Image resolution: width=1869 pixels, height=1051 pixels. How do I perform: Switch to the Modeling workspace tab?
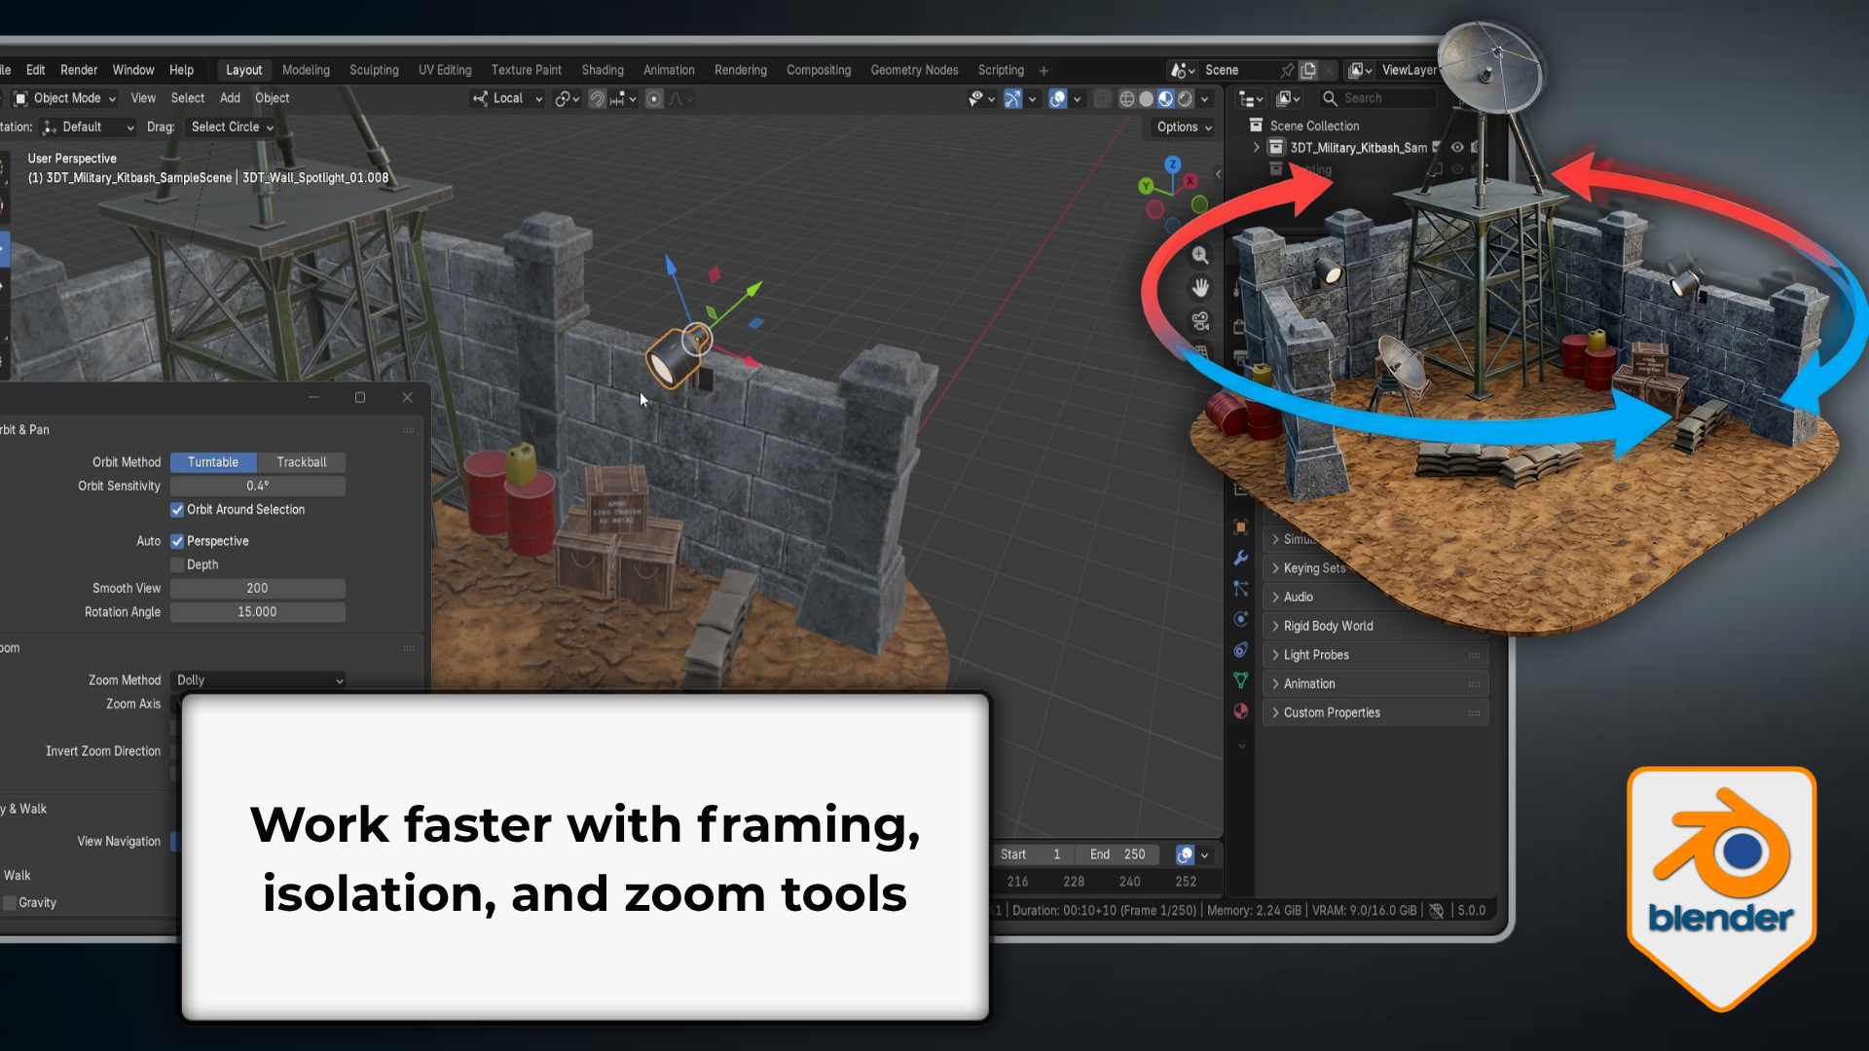point(306,70)
